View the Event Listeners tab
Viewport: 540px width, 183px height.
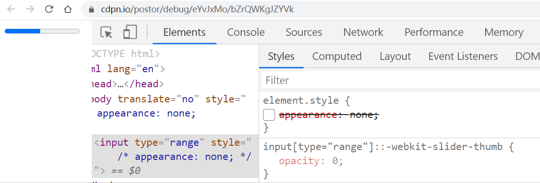pos(463,56)
